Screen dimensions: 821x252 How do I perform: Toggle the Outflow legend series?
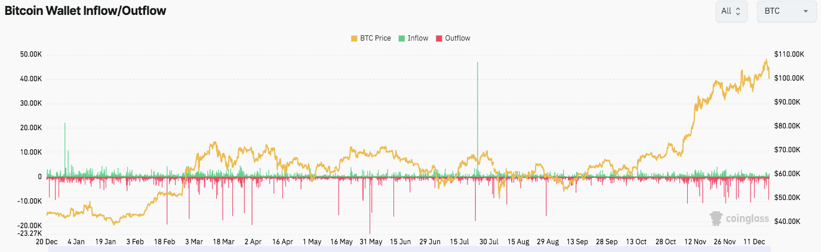(453, 38)
